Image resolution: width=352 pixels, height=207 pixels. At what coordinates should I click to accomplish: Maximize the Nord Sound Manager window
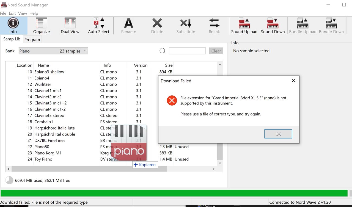(x=344, y=5)
